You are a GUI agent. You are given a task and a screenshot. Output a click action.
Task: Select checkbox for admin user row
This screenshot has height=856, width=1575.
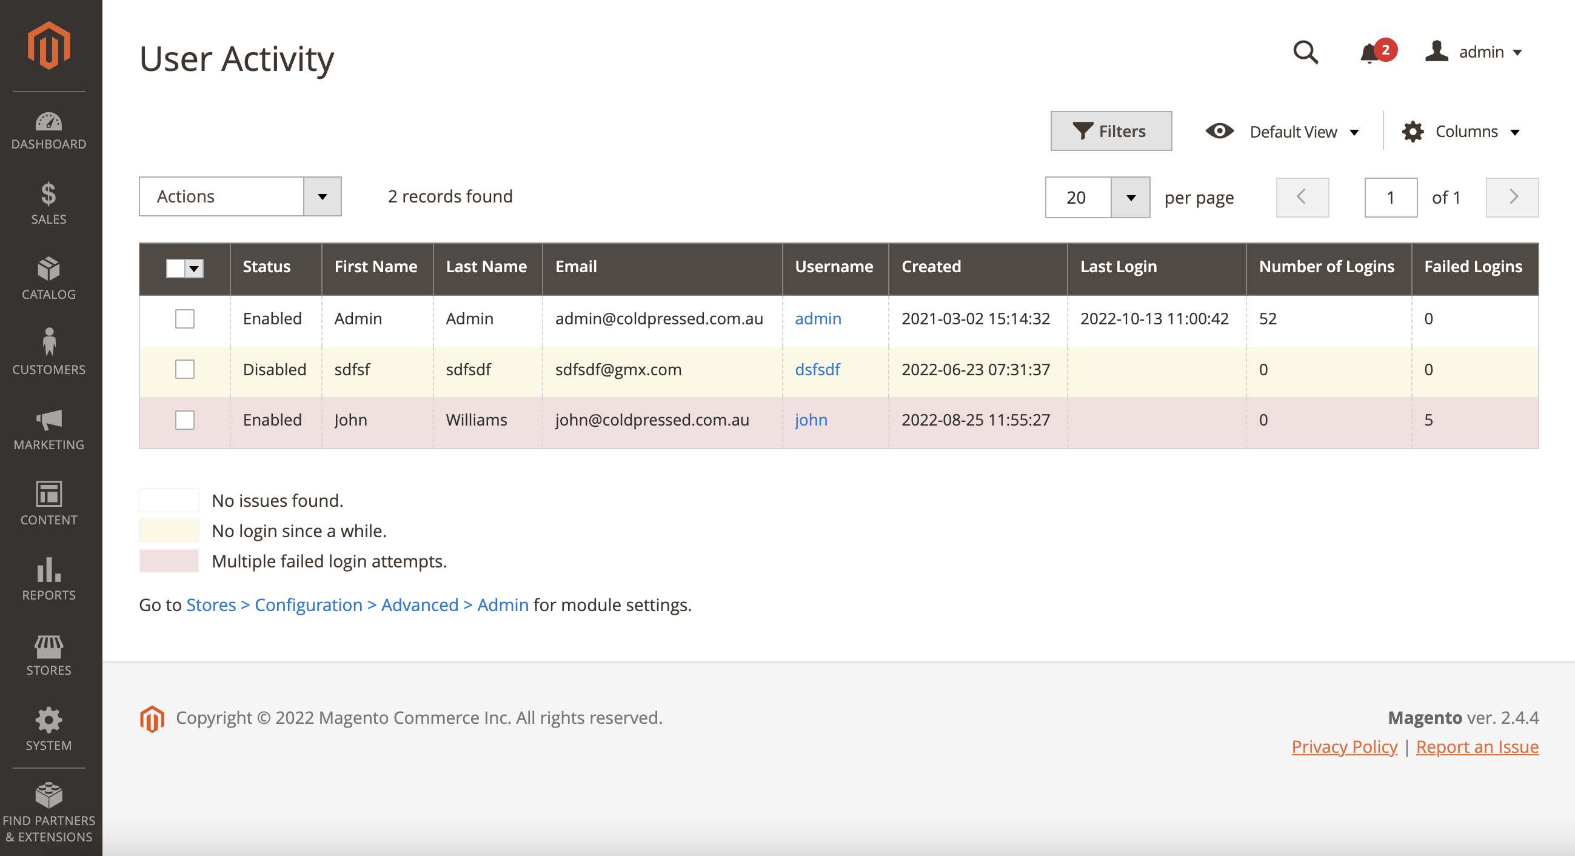(185, 318)
